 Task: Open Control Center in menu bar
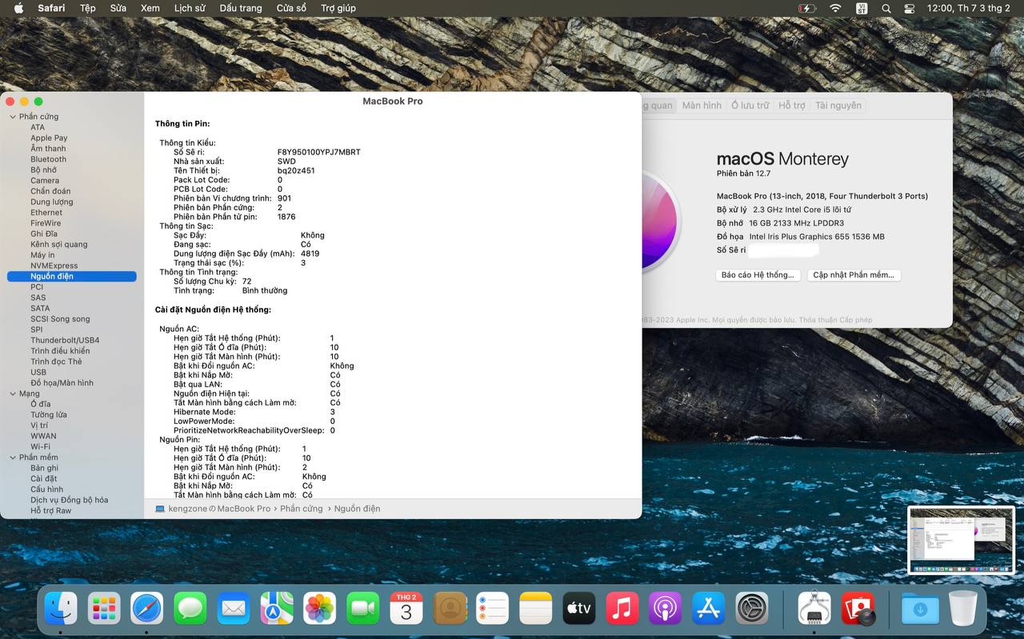[910, 8]
